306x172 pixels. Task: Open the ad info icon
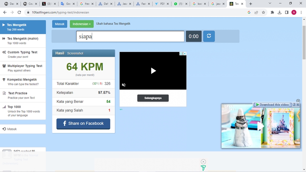coord(181,54)
